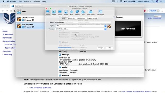Click the website search field
165x93 pixels.
[x=158, y=16]
